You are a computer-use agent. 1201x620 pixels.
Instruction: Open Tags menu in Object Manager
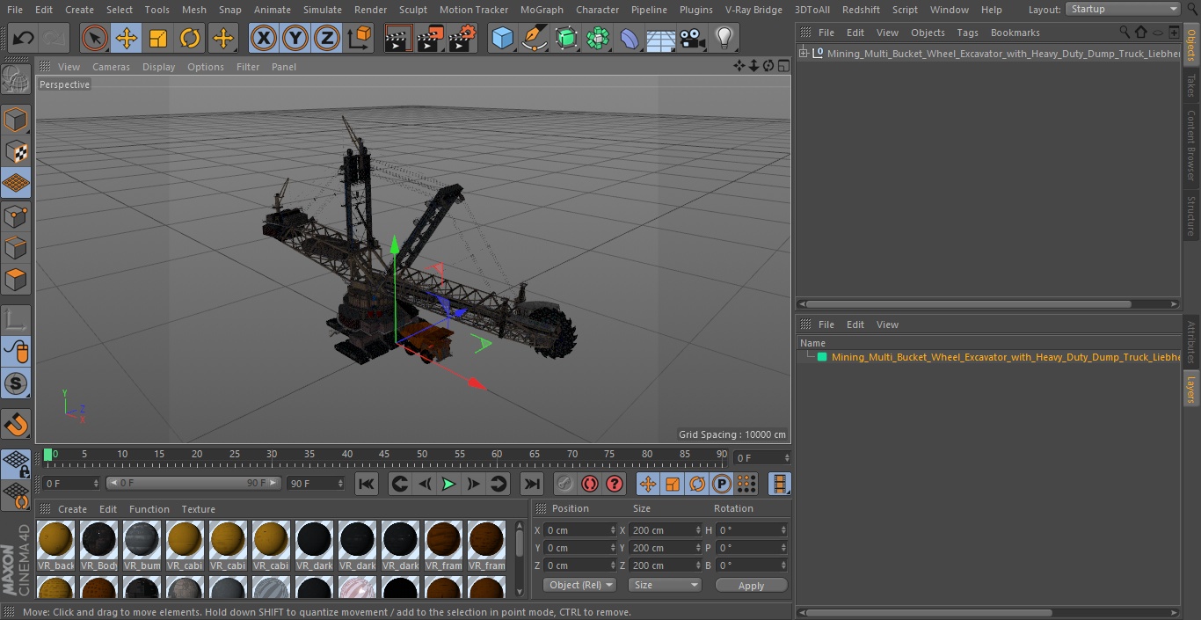(967, 33)
